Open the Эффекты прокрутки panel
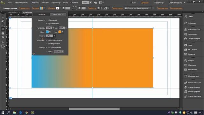 click(186, 39)
